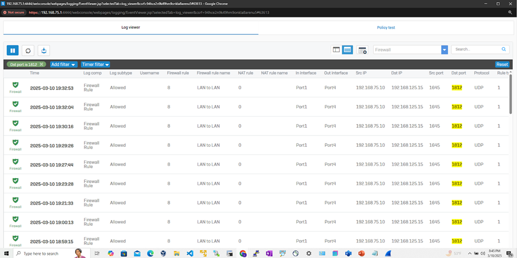
Task: Click the firewall shield icon for 19:30:16 entry
Action: [15, 123]
